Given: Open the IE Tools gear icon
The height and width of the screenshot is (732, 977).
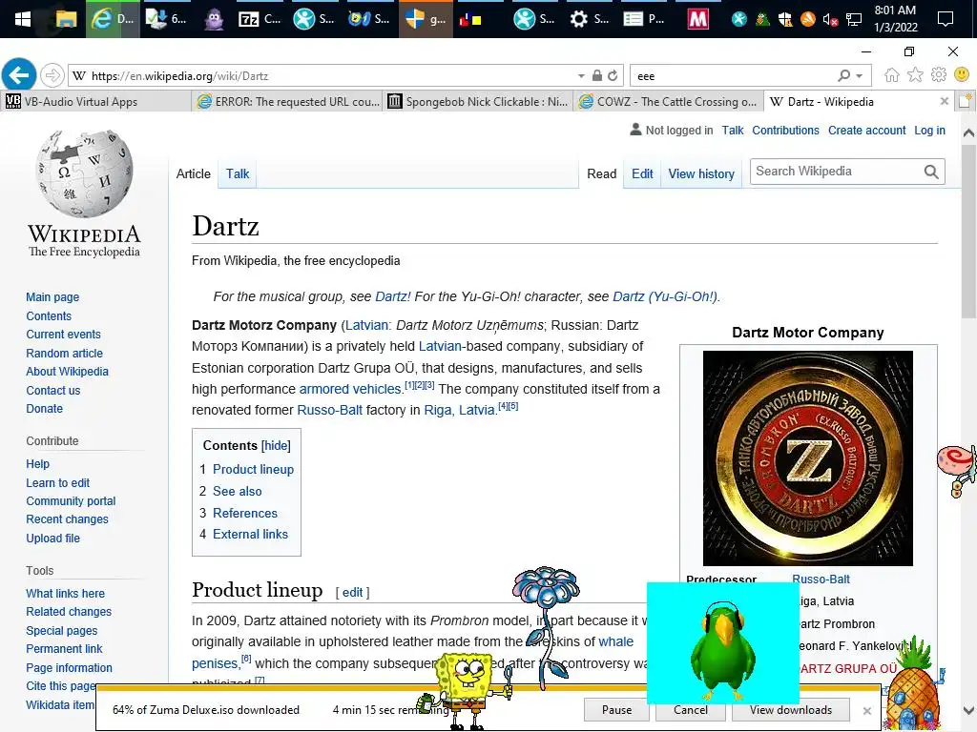Looking at the screenshot, I should click(x=939, y=75).
